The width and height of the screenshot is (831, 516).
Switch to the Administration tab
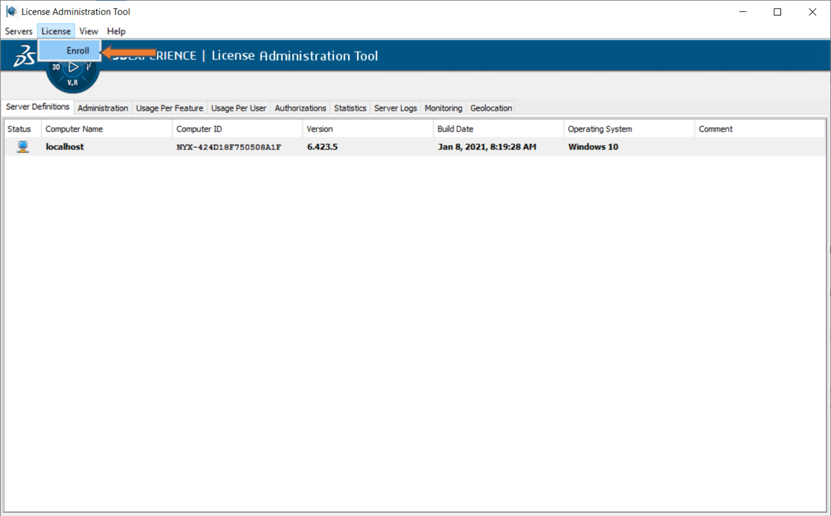pos(103,108)
